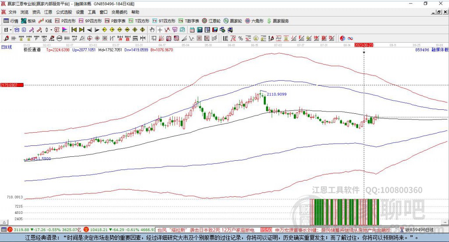449x242 pixels.
Task: Click the blue infinity symbol icon
Action: click(x=350, y=38)
